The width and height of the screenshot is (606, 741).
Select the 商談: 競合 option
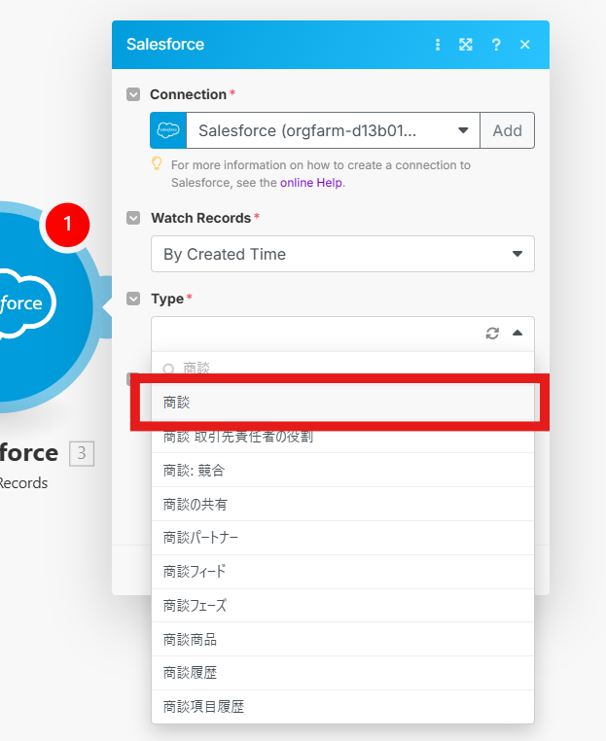tap(342, 471)
